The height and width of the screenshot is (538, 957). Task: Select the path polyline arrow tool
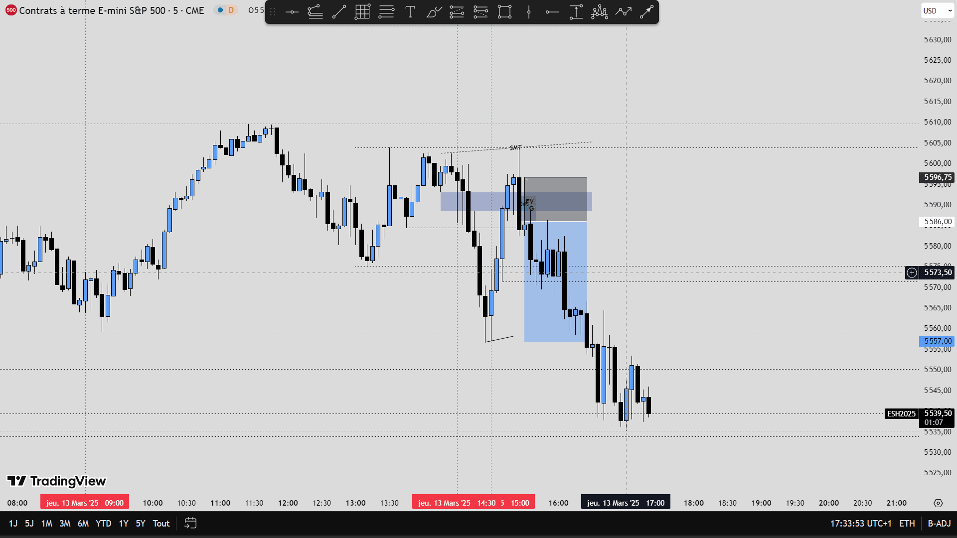coord(623,12)
